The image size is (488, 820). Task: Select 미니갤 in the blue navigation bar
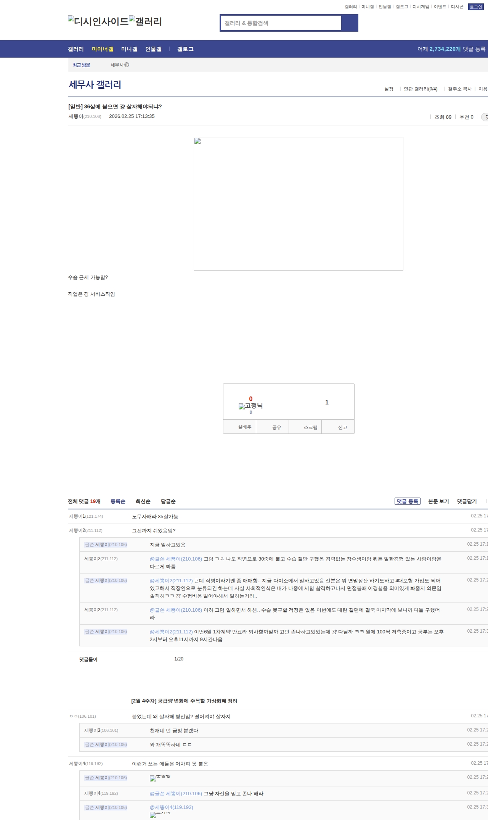(x=129, y=49)
